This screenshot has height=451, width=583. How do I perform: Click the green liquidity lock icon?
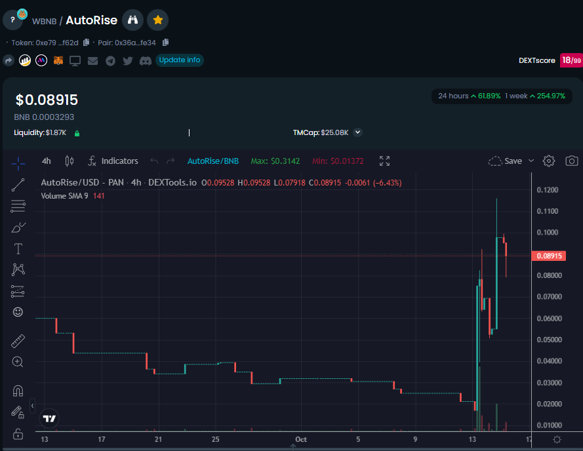click(x=77, y=133)
